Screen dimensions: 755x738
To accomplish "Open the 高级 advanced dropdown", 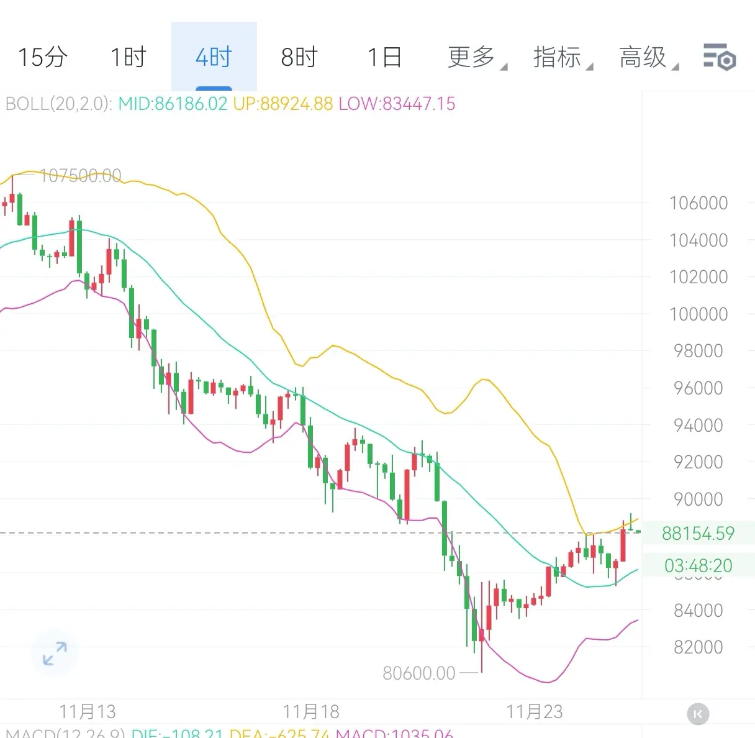I will (x=648, y=57).
